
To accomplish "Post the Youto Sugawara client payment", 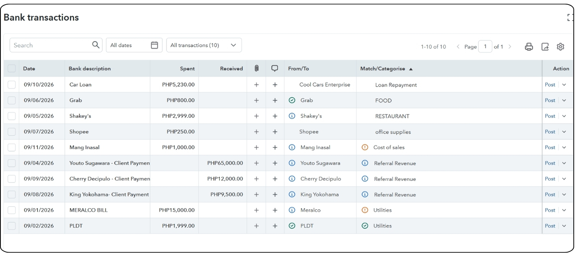I will (550, 163).
